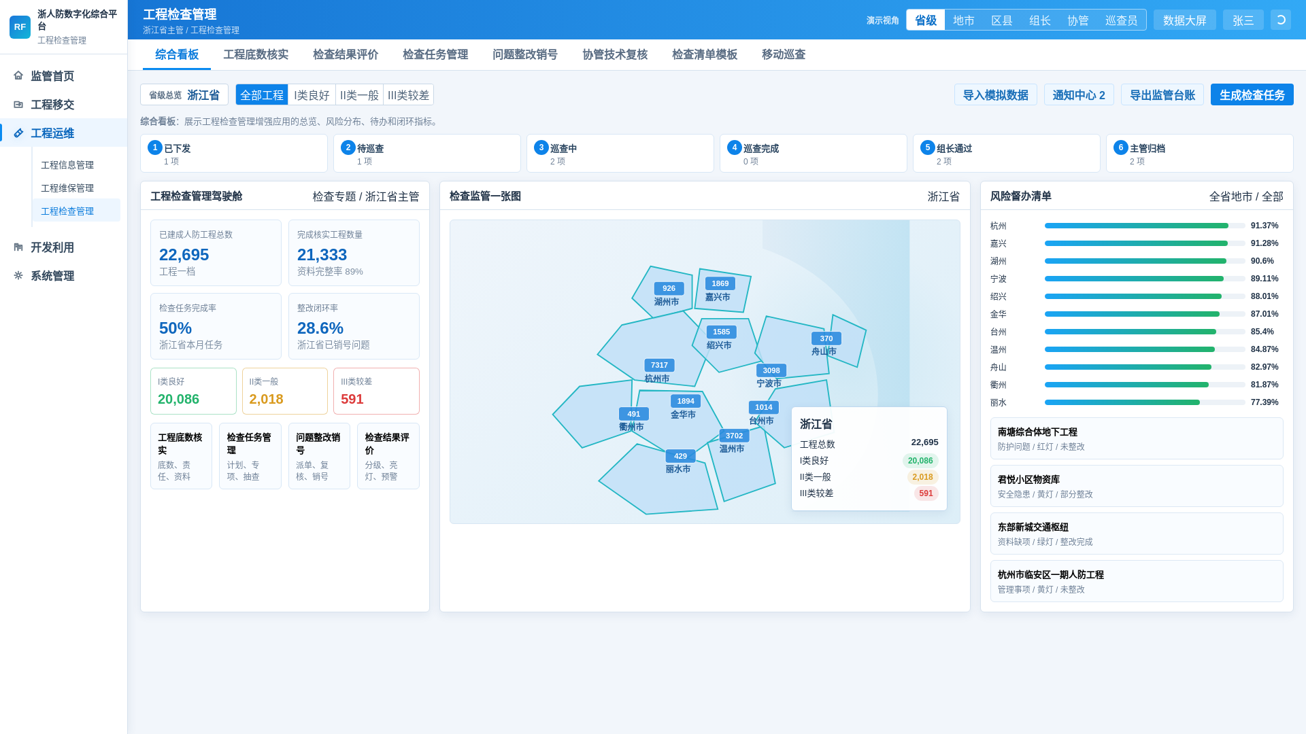Click the 开发利用 building icon
Screen dimensions: 1306x734
(x=18, y=247)
